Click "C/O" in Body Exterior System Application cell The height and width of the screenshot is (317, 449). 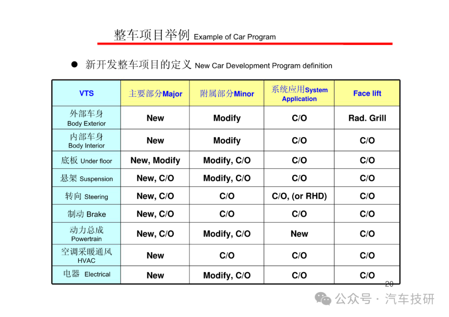pyautogui.click(x=299, y=118)
